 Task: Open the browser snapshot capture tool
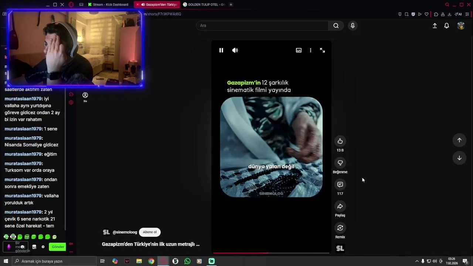point(406,14)
